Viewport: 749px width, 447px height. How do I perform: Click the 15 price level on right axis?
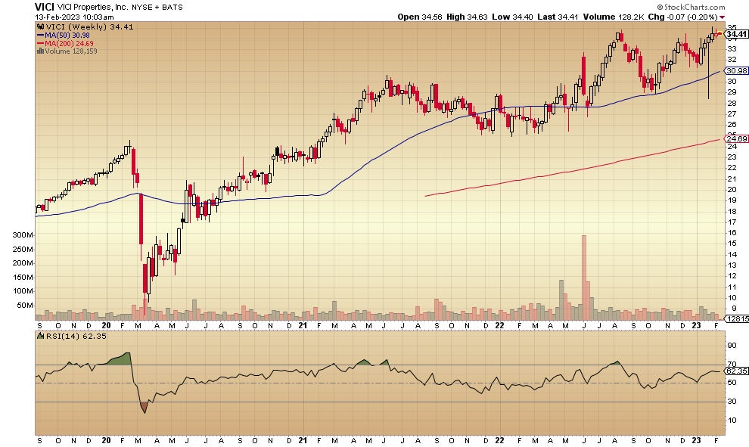732,244
